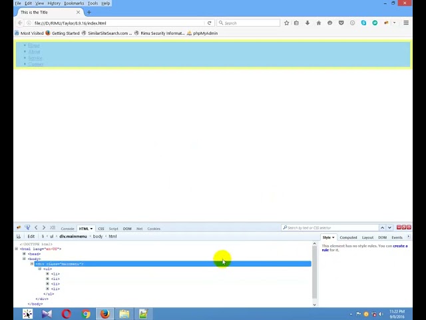Open the Firebug toolbar dropdown arrow
Image resolution: width=426 pixels, height=320 pixels.
[x=395, y=23]
